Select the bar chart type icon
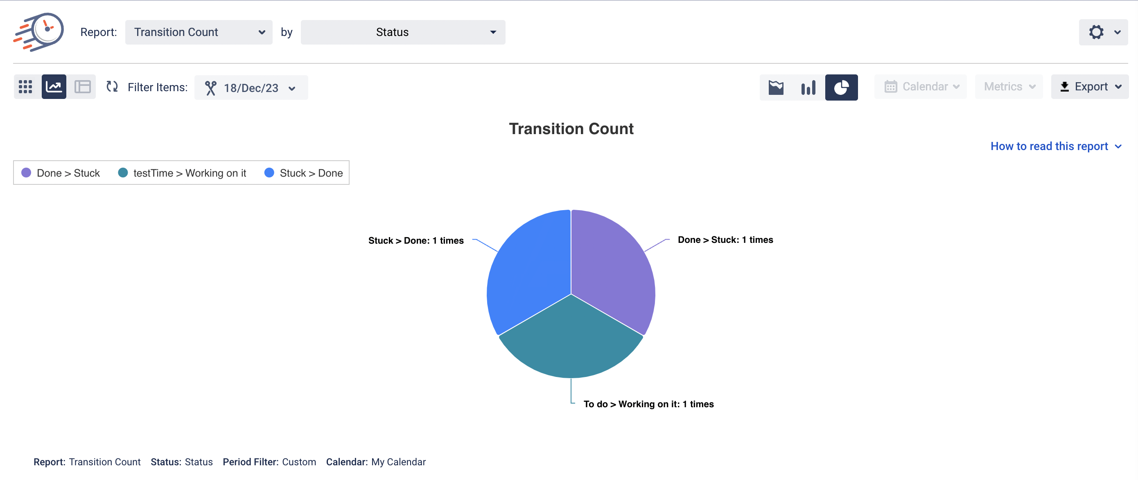The width and height of the screenshot is (1138, 480). tap(808, 87)
